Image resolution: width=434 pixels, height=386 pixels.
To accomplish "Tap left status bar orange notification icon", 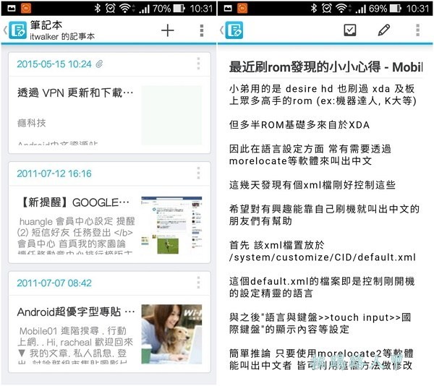I will click(x=26, y=8).
